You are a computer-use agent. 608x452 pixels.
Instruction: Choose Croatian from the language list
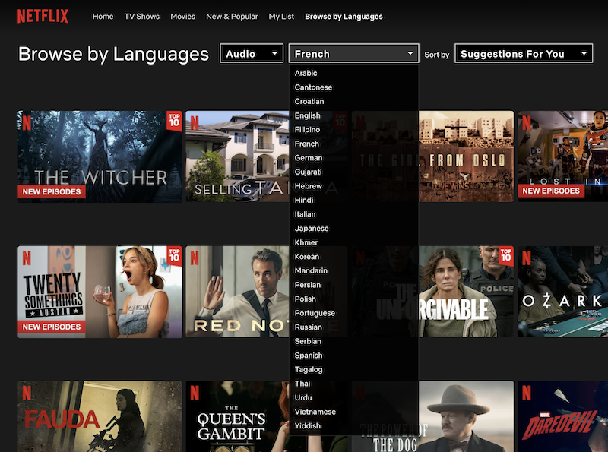(x=309, y=101)
